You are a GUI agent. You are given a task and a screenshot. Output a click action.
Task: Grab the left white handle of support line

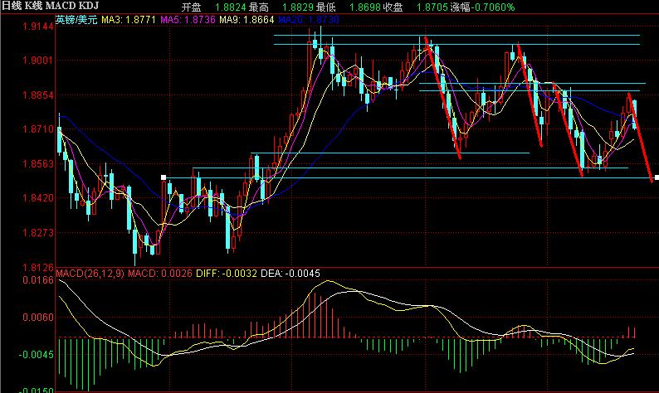164,178
